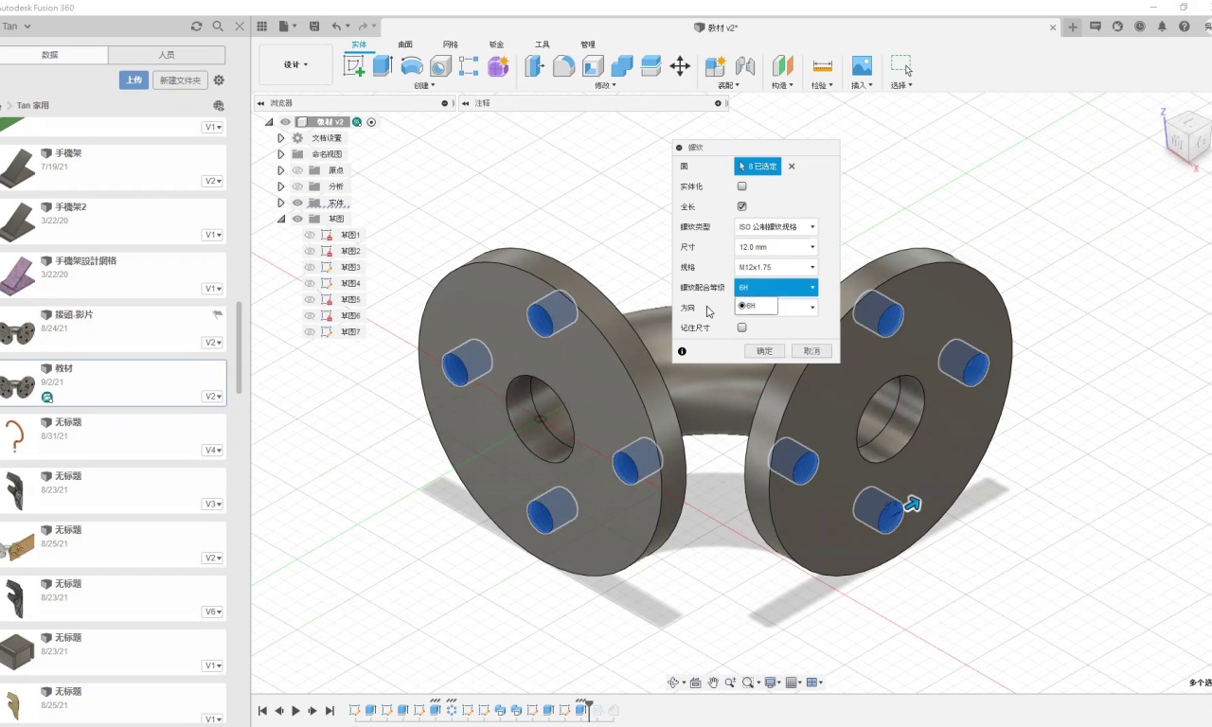This screenshot has height=727, width=1212.
Task: Switch to the 人员 tab in data panel
Action: (x=167, y=55)
